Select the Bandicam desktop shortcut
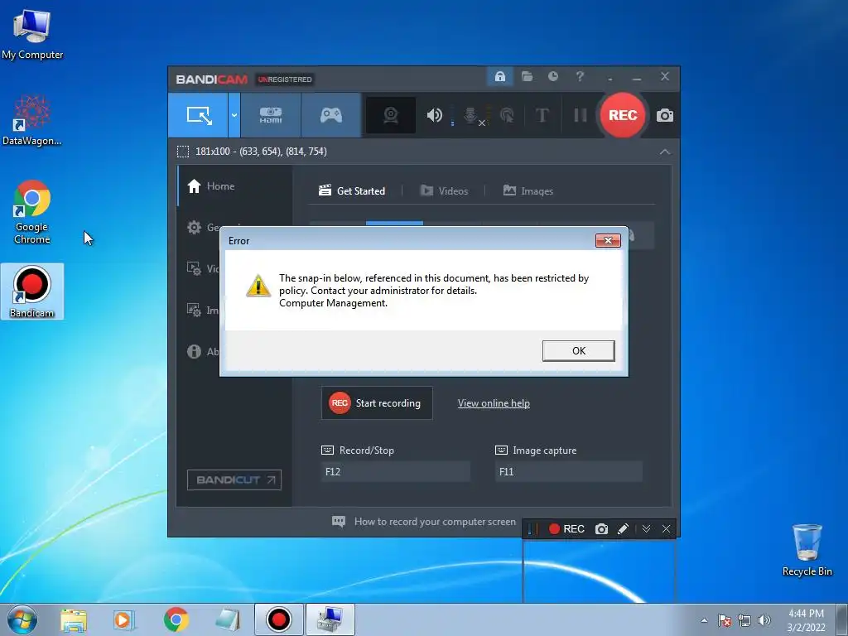This screenshot has height=636, width=848. pos(32,291)
